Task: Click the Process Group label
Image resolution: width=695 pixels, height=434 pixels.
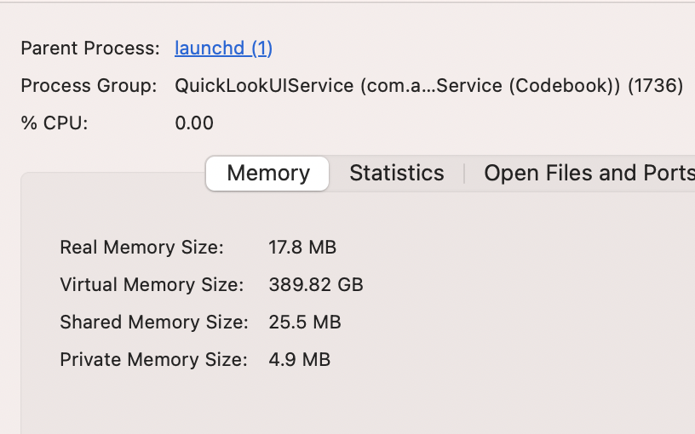Action: pyautogui.click(x=89, y=85)
